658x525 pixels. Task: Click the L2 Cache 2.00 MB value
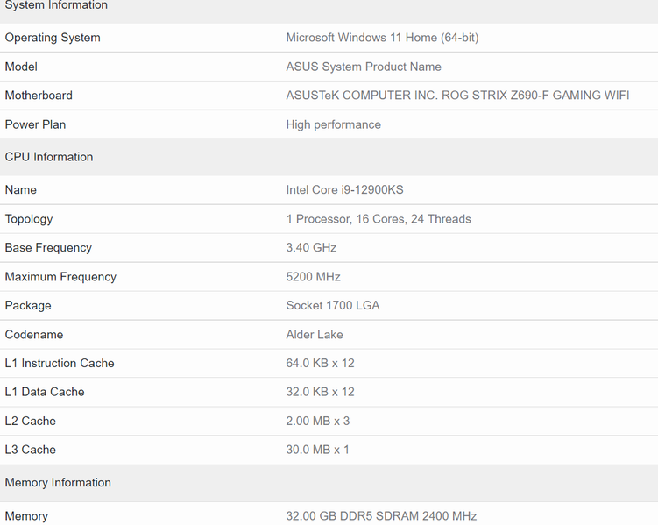[318, 421]
